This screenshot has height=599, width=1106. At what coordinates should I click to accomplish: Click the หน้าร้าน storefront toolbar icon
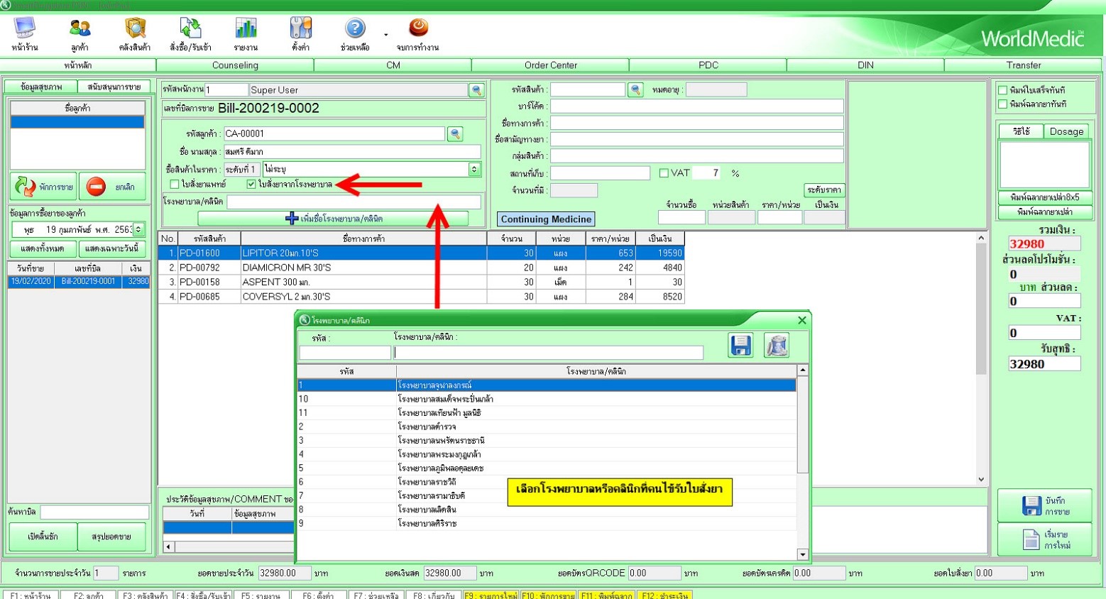point(25,29)
